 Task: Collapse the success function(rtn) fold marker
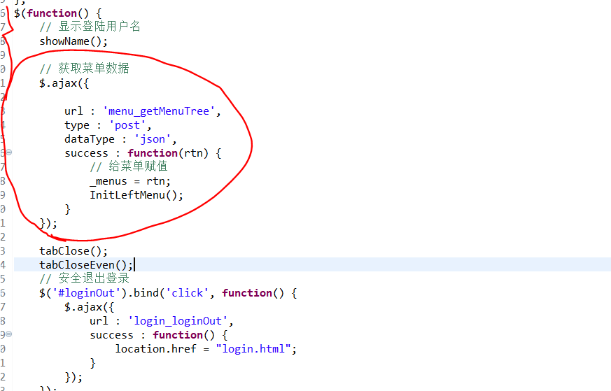pos(9,152)
